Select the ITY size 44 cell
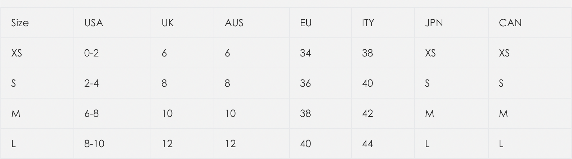This screenshot has width=572, height=159. (367, 144)
